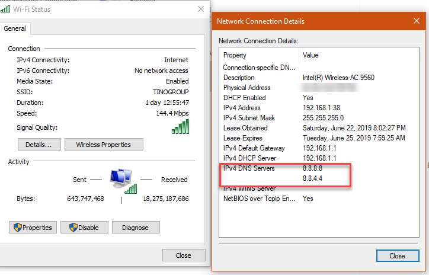Open Properties with the shield icon
429x275 pixels.
point(33,228)
